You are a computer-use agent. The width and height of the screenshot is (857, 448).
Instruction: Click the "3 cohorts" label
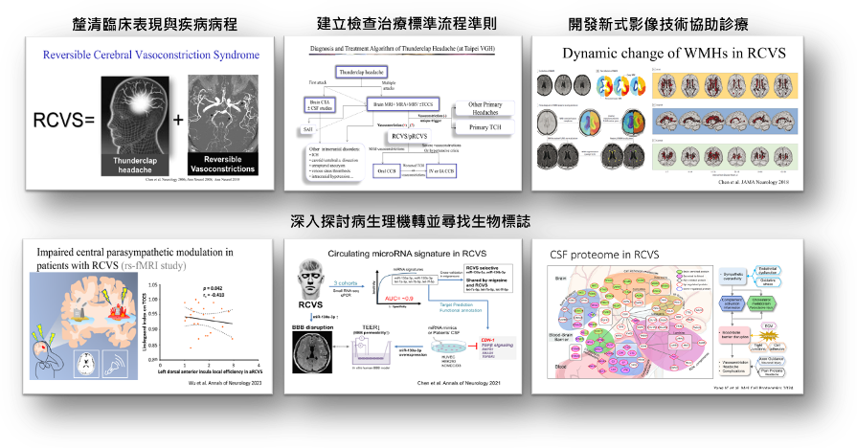[x=346, y=283]
